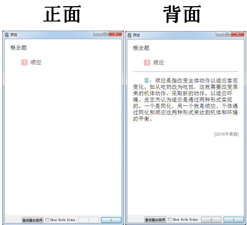Image resolution: width=247 pixels, height=225 pixels.
Task: Go to next card in right window
Action: tap(234, 219)
